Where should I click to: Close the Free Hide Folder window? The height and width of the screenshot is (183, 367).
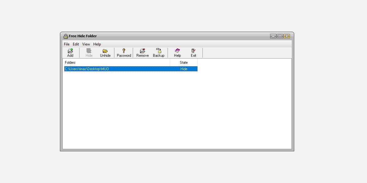click(x=287, y=36)
